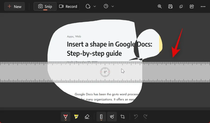Copy the snip to the clipboard
Viewport: 210px width, 123px height.
click(x=181, y=7)
